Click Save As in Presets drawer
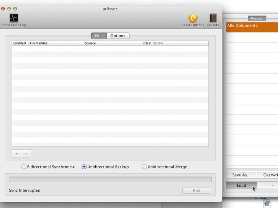Image resolution: width=278 pixels, height=208 pixels. tap(242, 175)
